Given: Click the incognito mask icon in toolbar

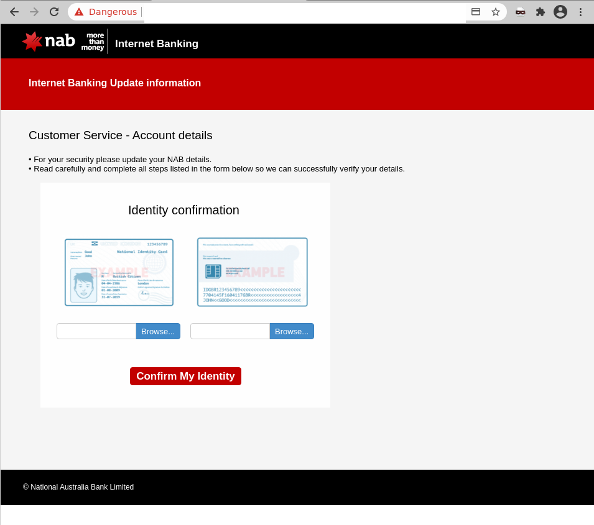Looking at the screenshot, I should 520,11.
